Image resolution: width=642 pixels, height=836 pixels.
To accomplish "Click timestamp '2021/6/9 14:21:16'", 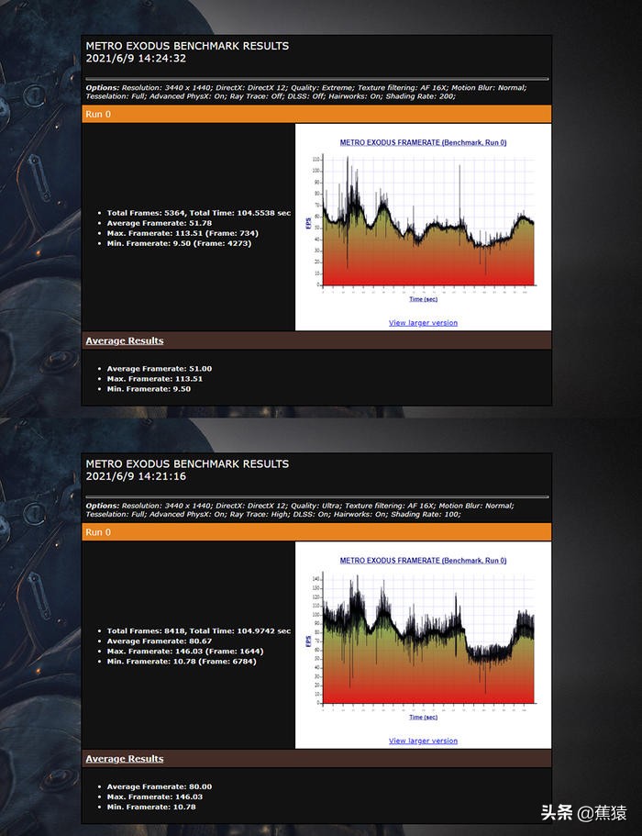I will [x=136, y=476].
